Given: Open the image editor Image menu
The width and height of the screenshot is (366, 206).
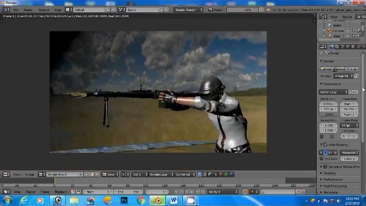Looking at the screenshot, I should [30, 175].
